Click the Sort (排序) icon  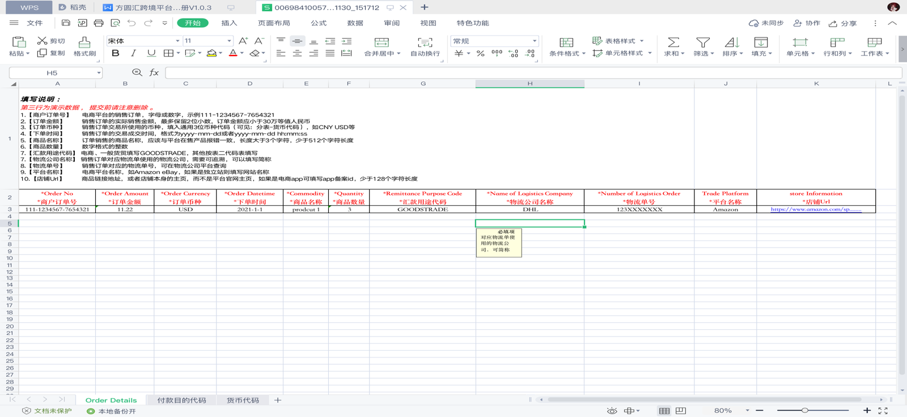tap(732, 42)
